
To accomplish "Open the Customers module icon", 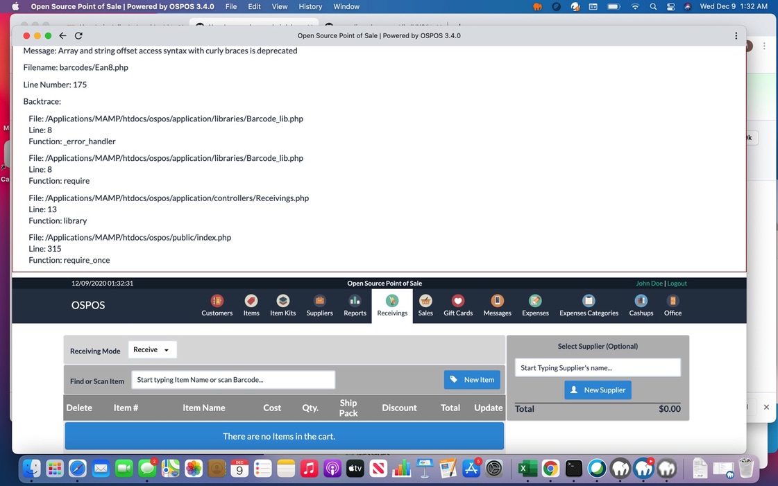I will pos(217,306).
